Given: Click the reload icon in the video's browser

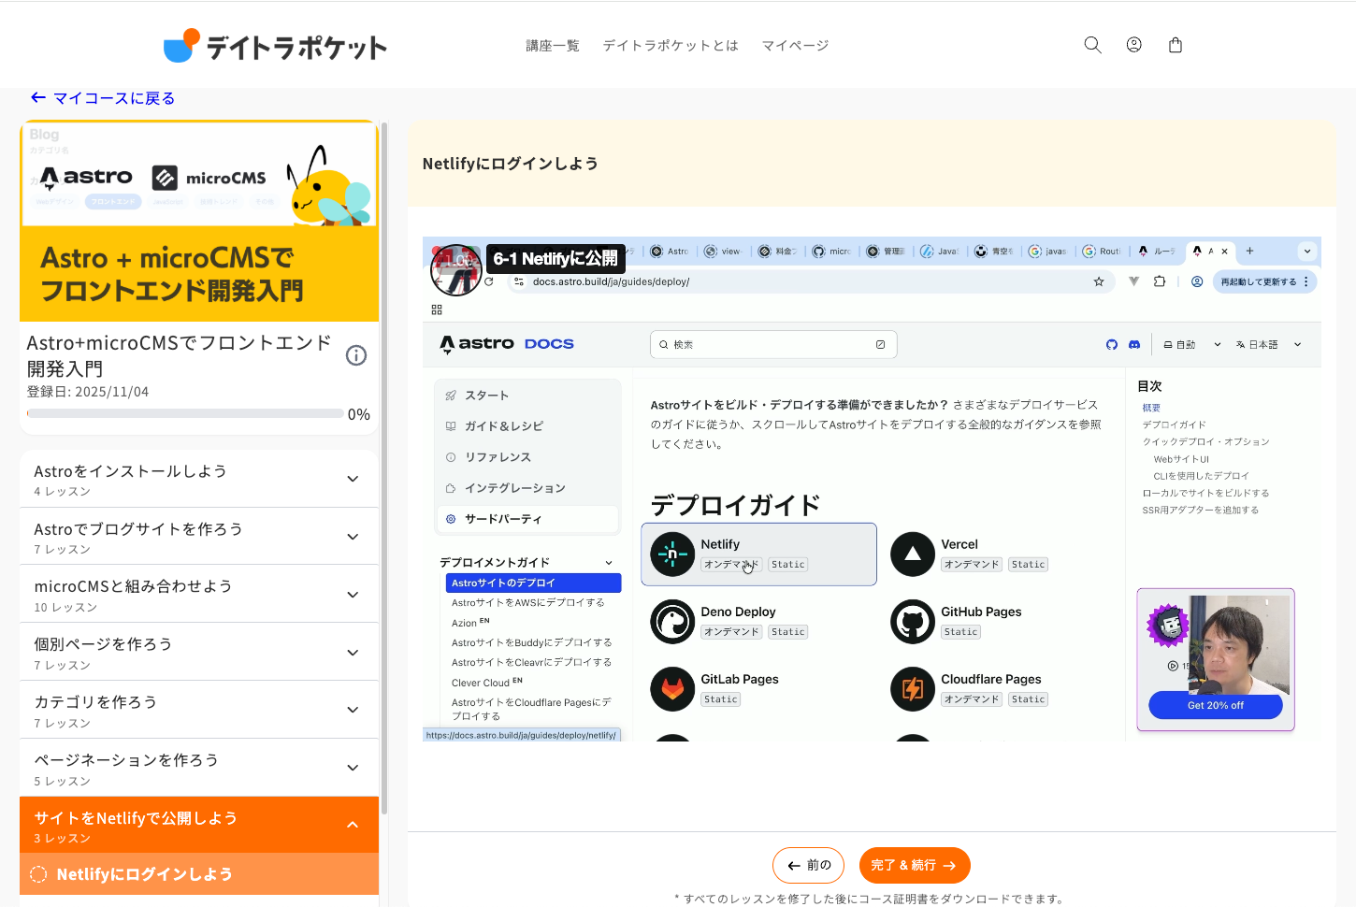Looking at the screenshot, I should (488, 281).
